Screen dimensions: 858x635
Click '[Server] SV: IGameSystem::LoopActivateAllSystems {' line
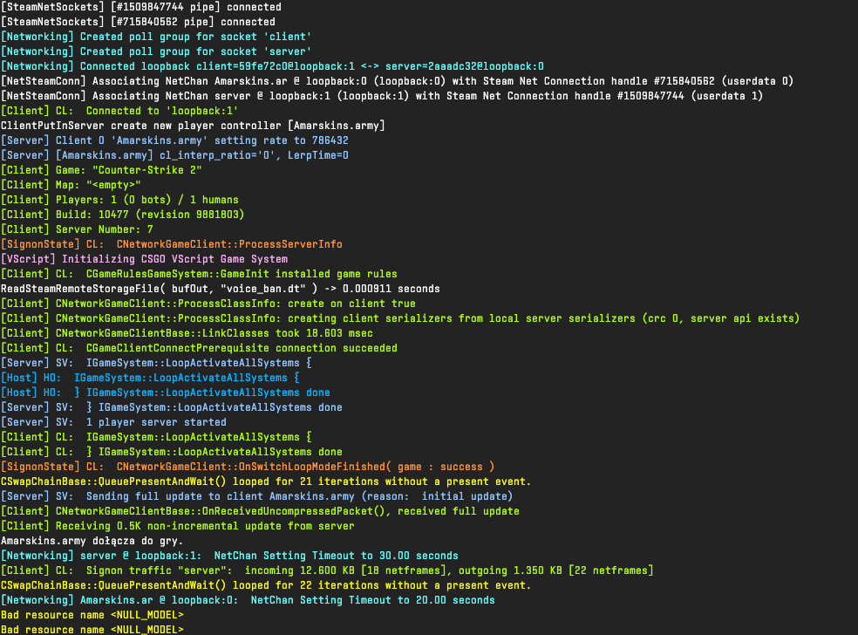pyautogui.click(x=156, y=362)
